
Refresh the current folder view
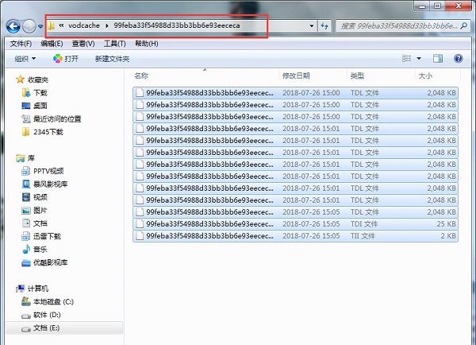pos(324,26)
